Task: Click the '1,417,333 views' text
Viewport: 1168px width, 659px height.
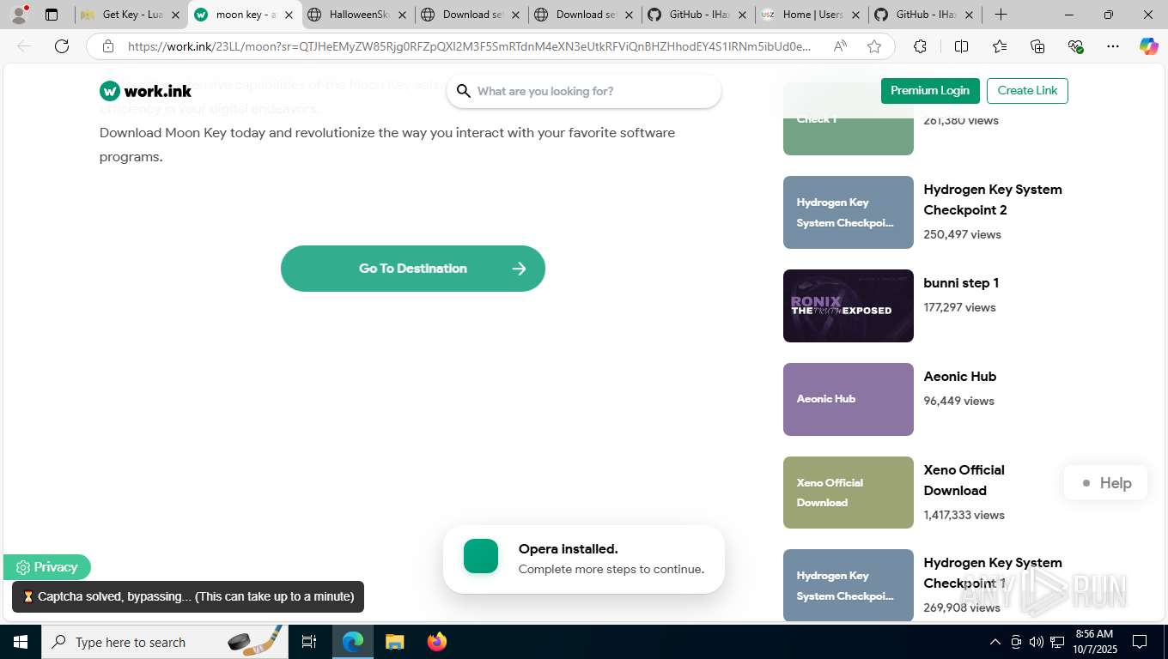Action: point(964,515)
